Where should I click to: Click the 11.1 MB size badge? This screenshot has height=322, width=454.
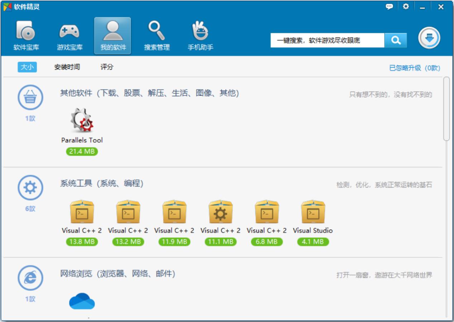[221, 242]
